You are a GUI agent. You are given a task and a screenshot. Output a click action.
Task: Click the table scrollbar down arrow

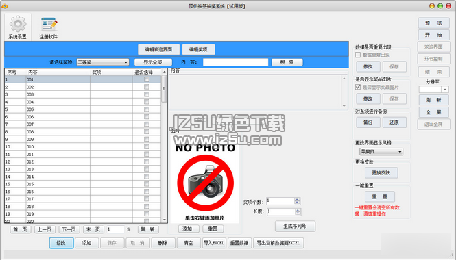click(165, 220)
